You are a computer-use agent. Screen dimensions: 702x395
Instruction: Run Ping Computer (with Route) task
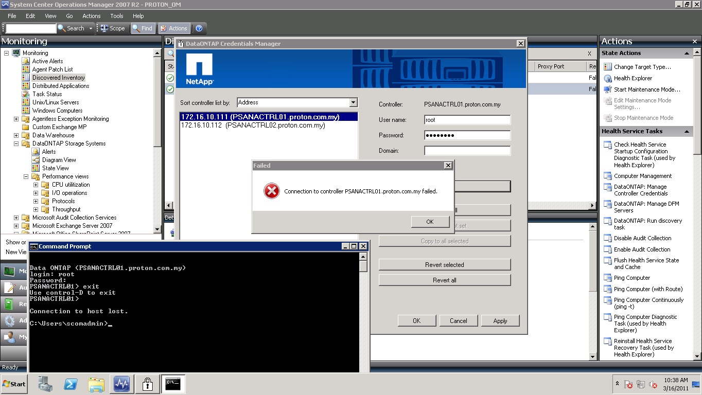(x=648, y=289)
